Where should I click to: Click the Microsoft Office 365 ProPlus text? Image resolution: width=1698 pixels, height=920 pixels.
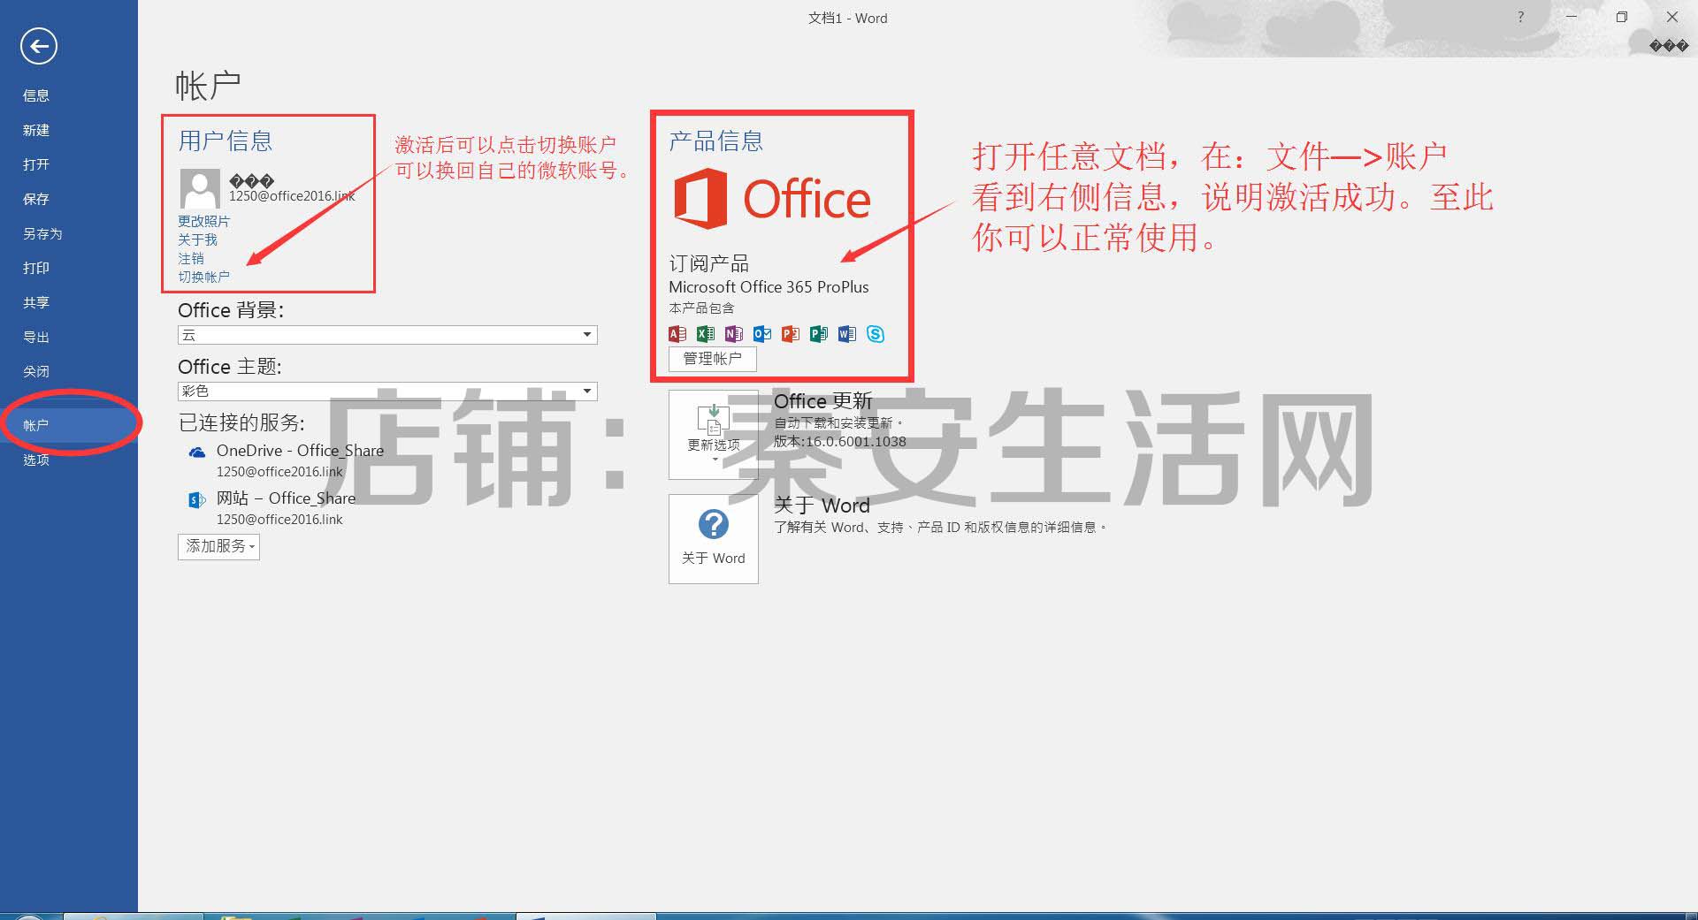click(769, 287)
